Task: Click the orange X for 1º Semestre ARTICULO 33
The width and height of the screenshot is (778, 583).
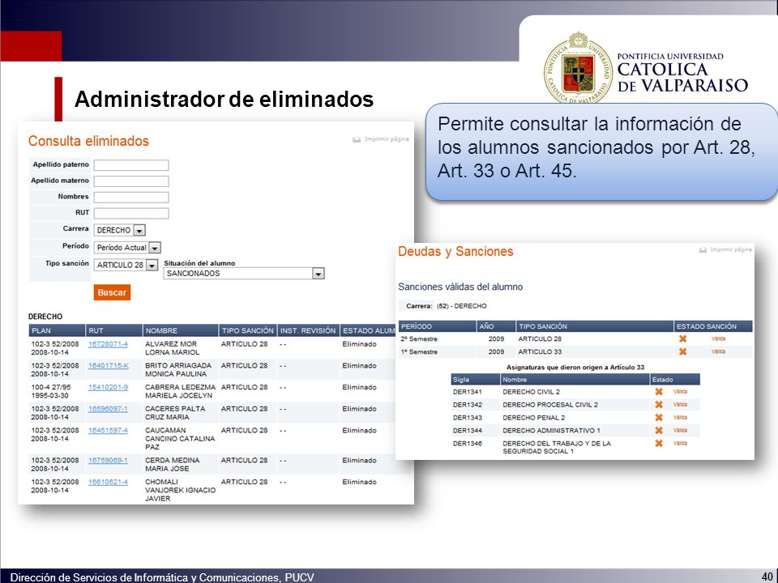Action: (x=682, y=351)
